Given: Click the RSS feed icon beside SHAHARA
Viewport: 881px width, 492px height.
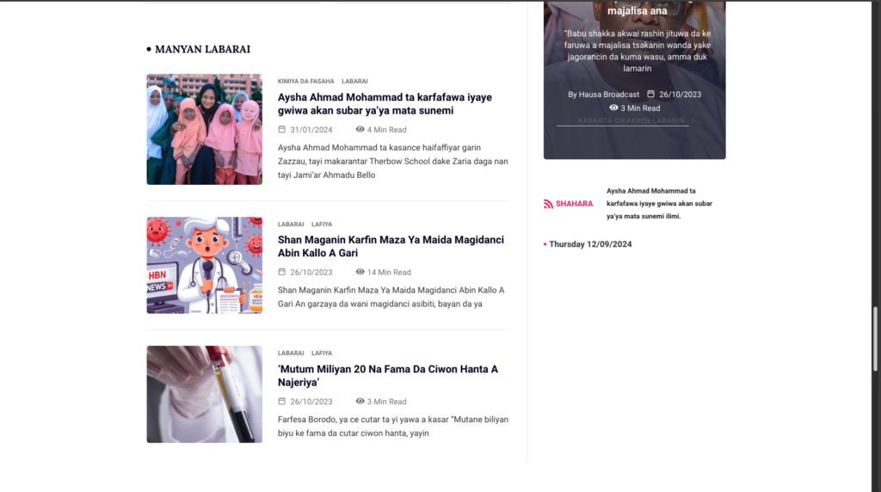Looking at the screenshot, I should pyautogui.click(x=548, y=204).
